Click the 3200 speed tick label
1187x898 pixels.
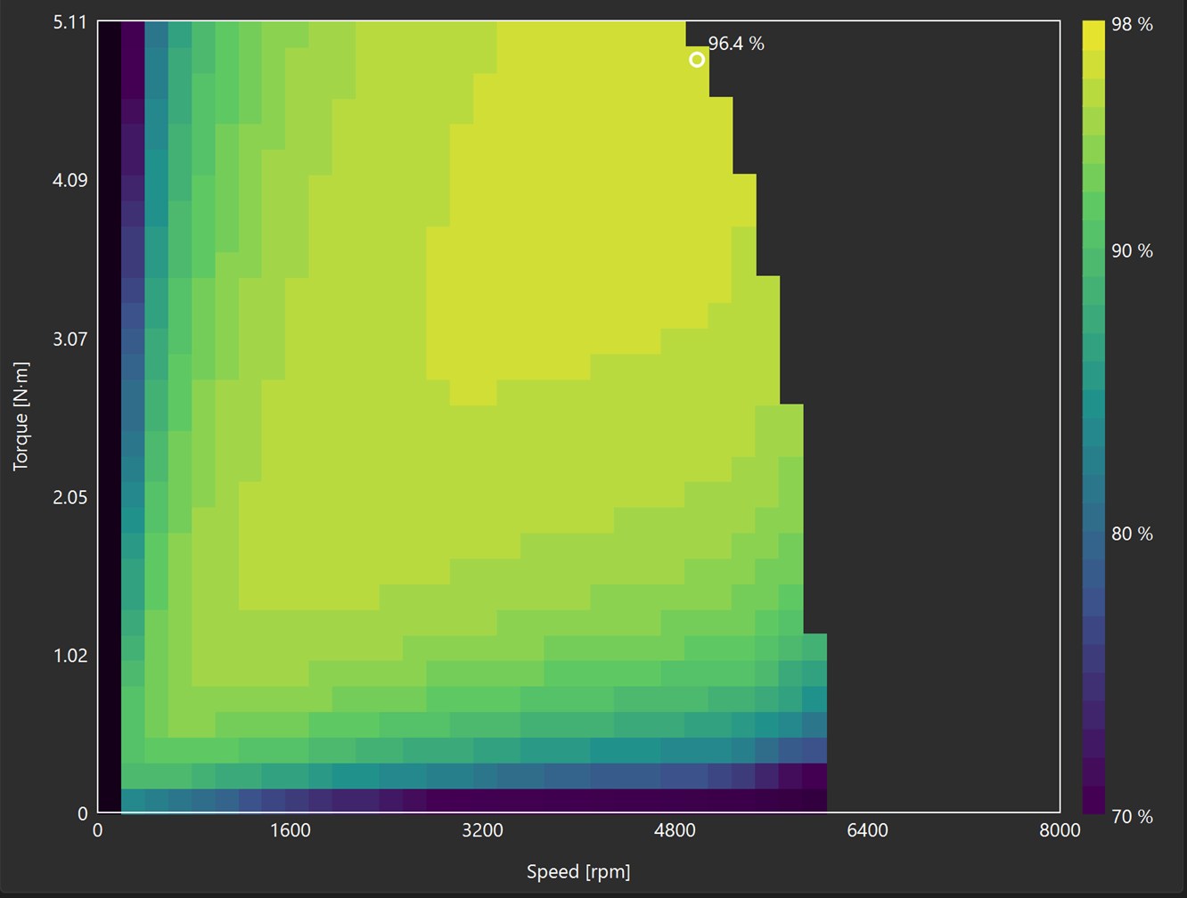pos(482,830)
